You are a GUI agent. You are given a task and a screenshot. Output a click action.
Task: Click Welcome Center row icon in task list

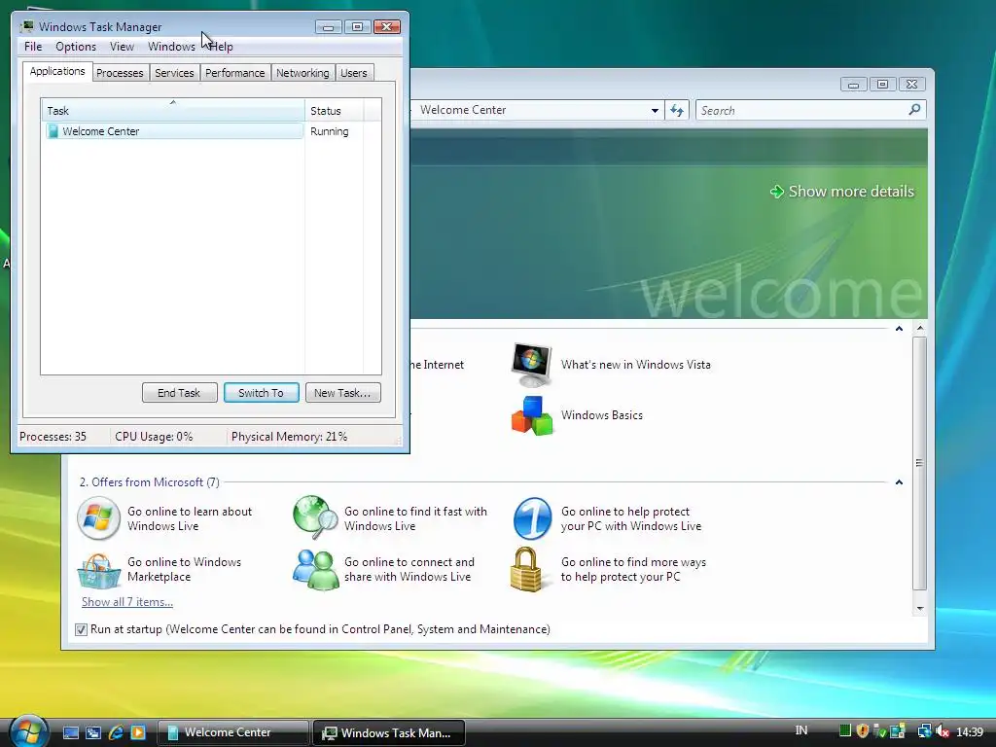(x=53, y=131)
